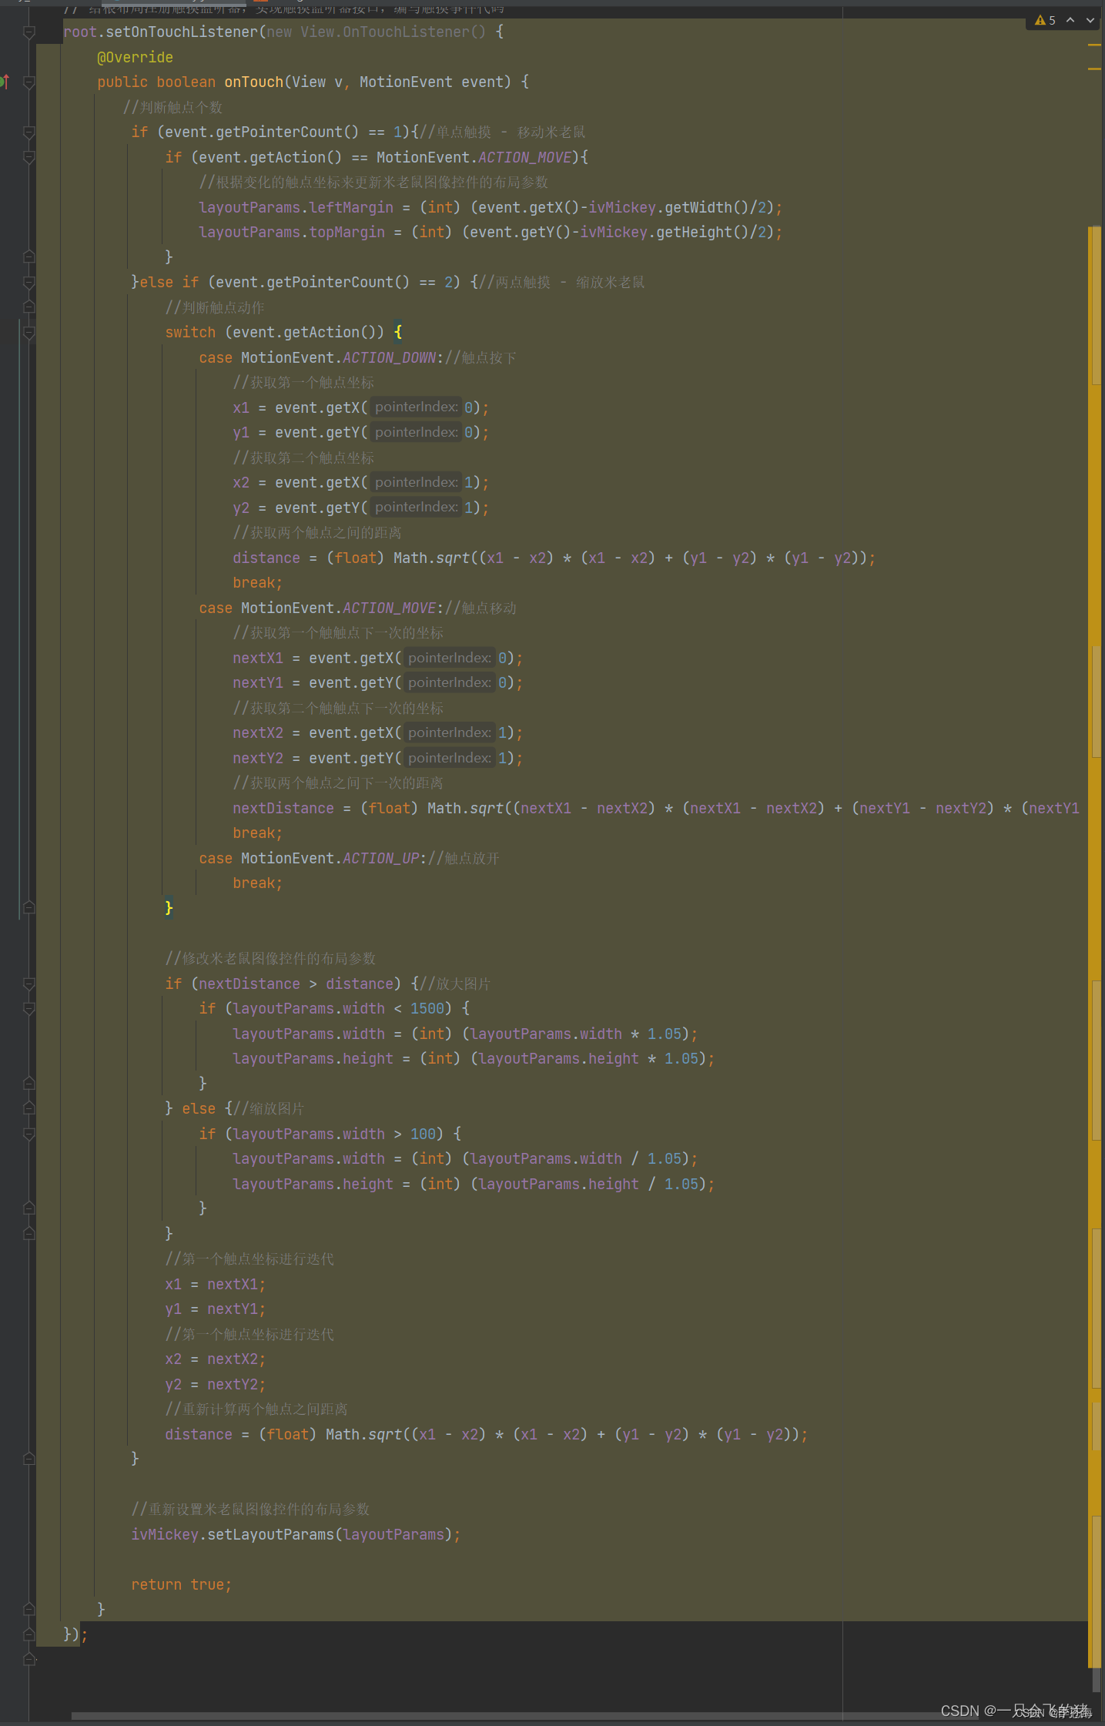
Task: Click ACTION_DOWN in the first case statement
Action: pyautogui.click(x=390, y=357)
